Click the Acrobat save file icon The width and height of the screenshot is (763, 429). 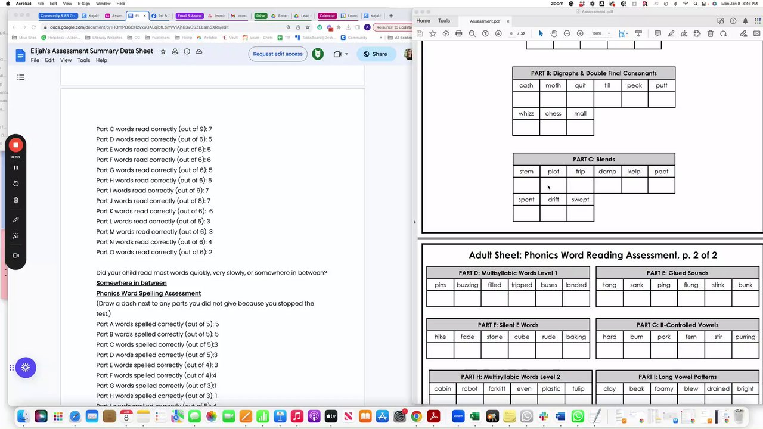[x=420, y=33]
